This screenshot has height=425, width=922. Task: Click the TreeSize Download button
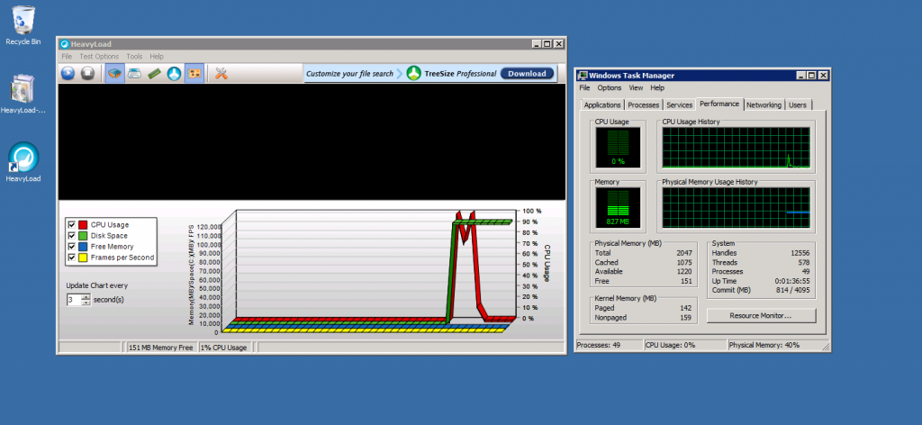527,74
